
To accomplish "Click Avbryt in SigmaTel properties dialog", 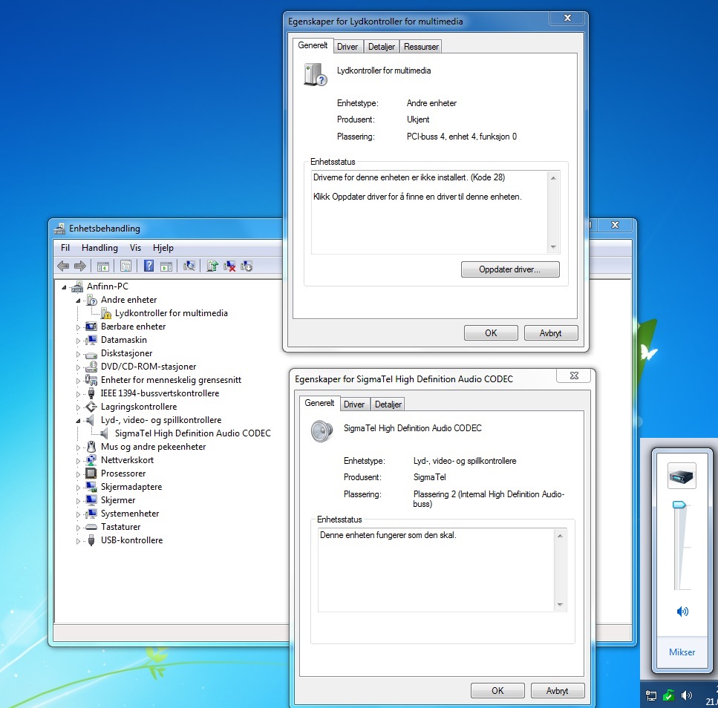I will [558, 691].
